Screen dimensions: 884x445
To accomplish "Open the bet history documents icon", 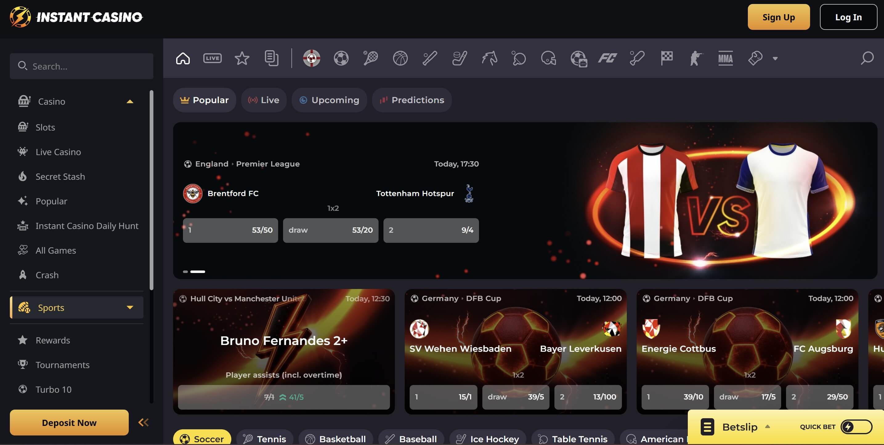I will (x=271, y=58).
